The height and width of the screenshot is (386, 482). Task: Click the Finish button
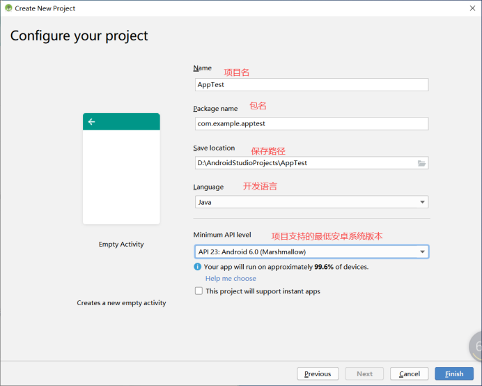click(x=454, y=373)
